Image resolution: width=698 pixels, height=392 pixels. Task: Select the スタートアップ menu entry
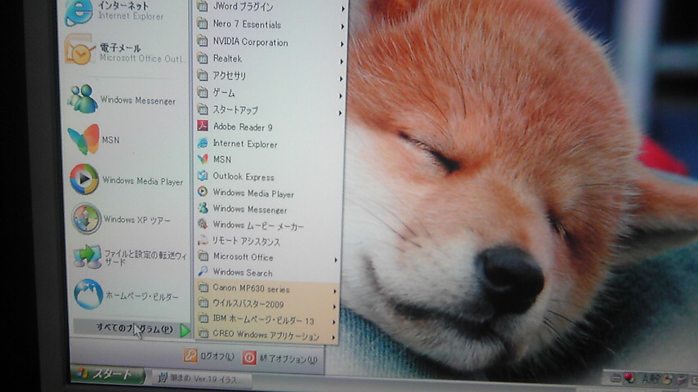[270, 110]
